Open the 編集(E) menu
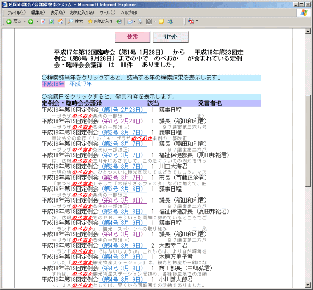 38,12
